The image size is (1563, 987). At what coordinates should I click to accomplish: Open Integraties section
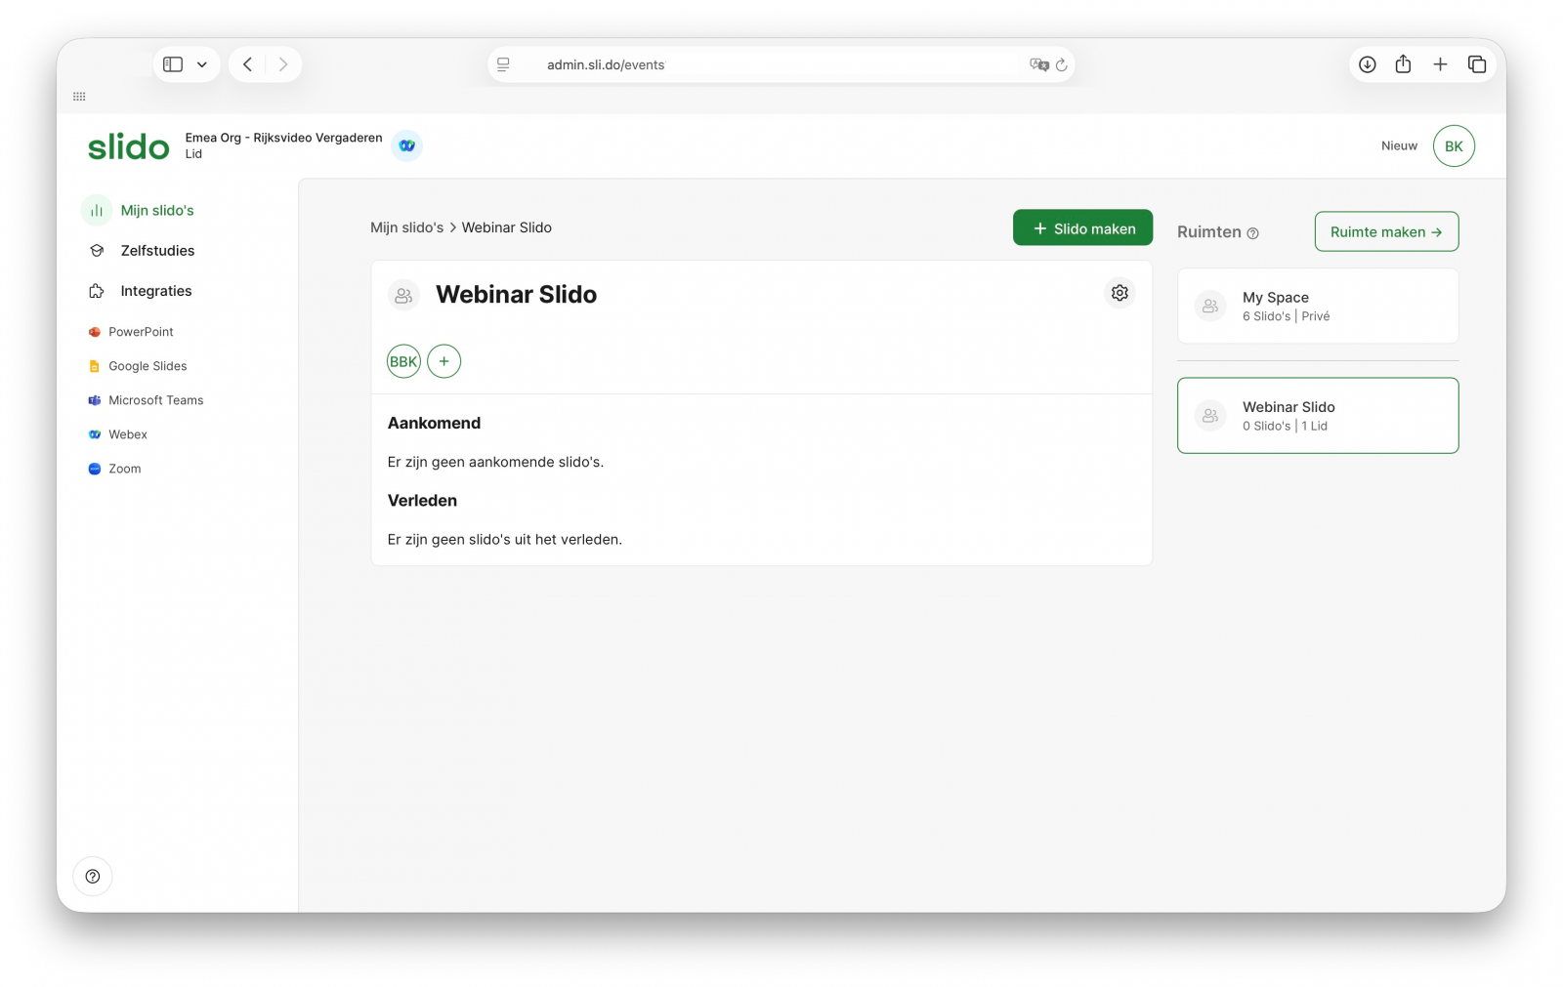(x=155, y=291)
